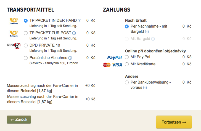Click the DPD logo icon

coord(14,45)
